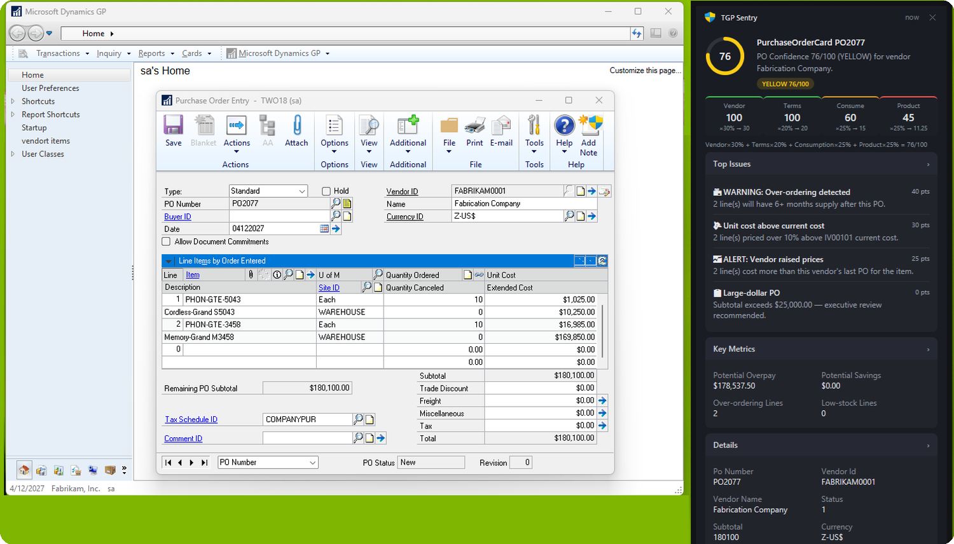This screenshot has height=544, width=954.
Task: Open the Options ribbon button
Action: pyautogui.click(x=335, y=132)
